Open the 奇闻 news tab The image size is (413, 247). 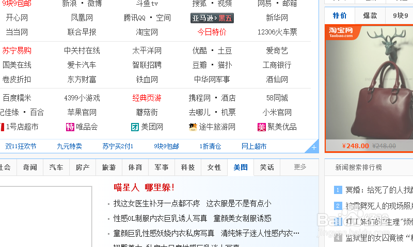[30, 167]
